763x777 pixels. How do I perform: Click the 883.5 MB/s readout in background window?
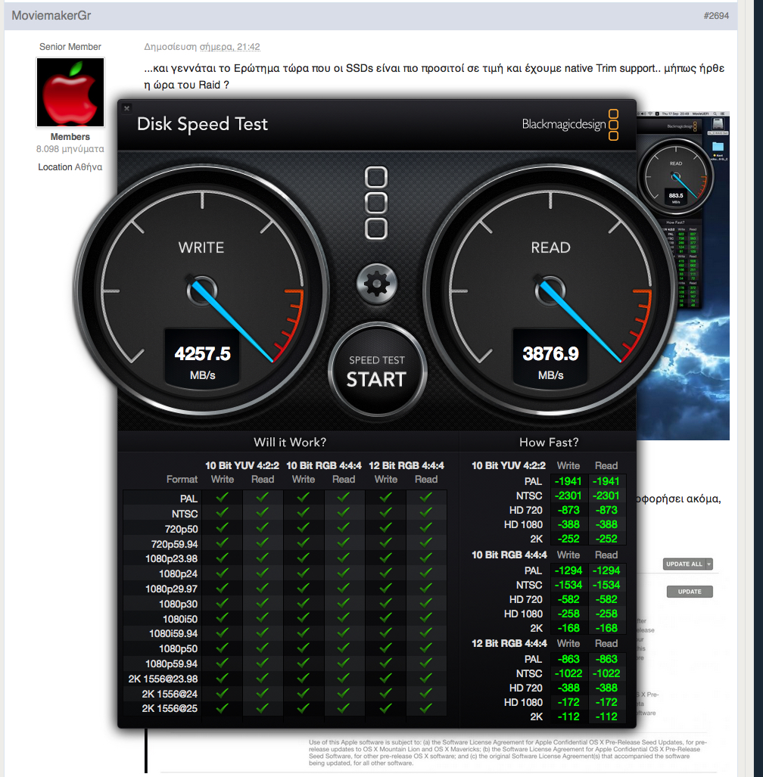(676, 197)
